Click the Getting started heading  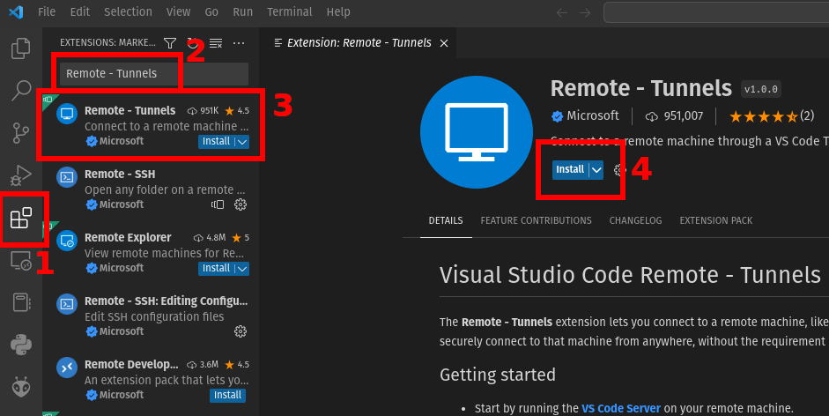(x=498, y=375)
